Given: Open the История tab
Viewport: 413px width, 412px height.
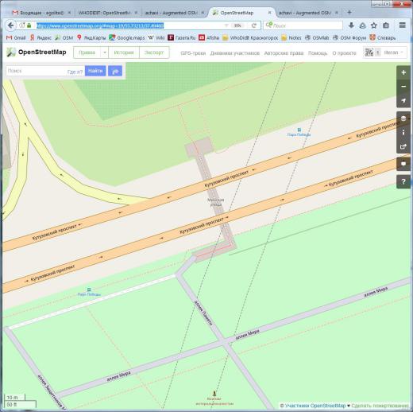Looking at the screenshot, I should (124, 52).
